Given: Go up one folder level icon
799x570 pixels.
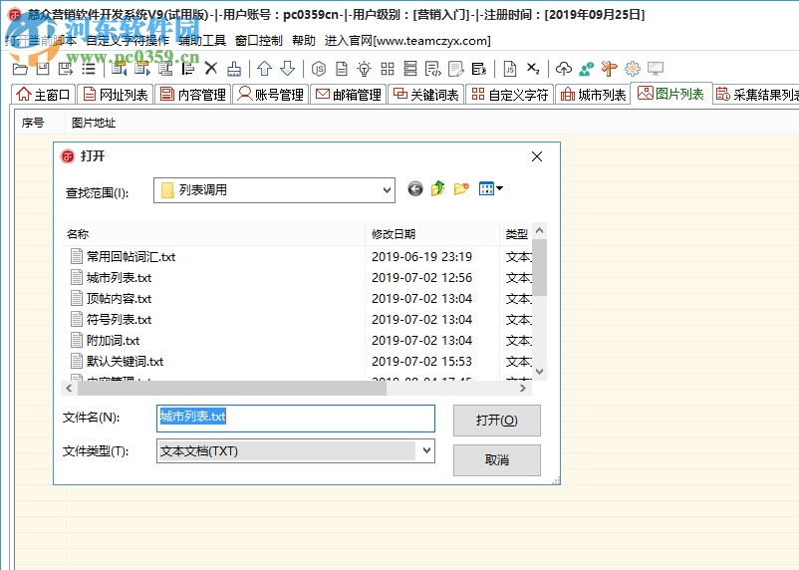Looking at the screenshot, I should [437, 189].
